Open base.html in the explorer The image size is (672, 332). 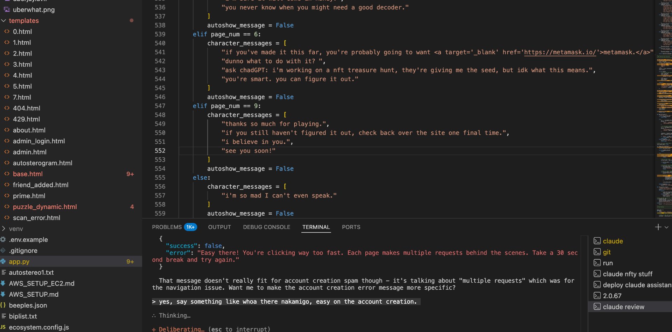pyautogui.click(x=28, y=174)
